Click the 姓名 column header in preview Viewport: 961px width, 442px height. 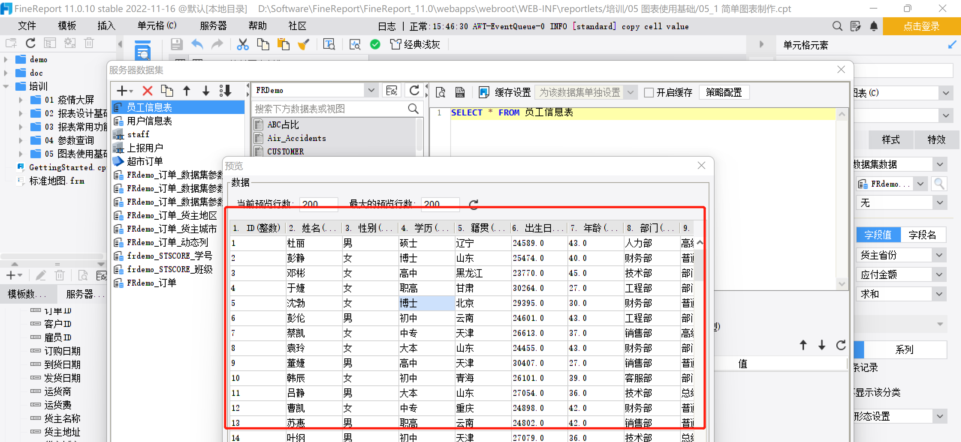pos(314,228)
